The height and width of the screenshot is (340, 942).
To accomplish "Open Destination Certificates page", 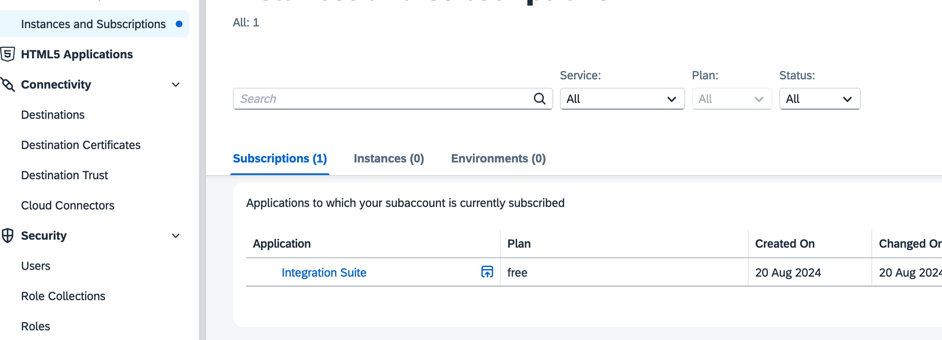I will point(81,145).
